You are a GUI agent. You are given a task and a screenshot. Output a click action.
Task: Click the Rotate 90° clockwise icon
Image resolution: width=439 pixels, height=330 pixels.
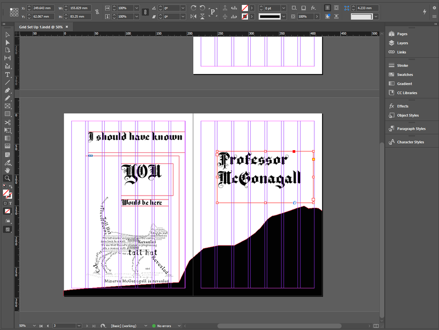point(193,8)
